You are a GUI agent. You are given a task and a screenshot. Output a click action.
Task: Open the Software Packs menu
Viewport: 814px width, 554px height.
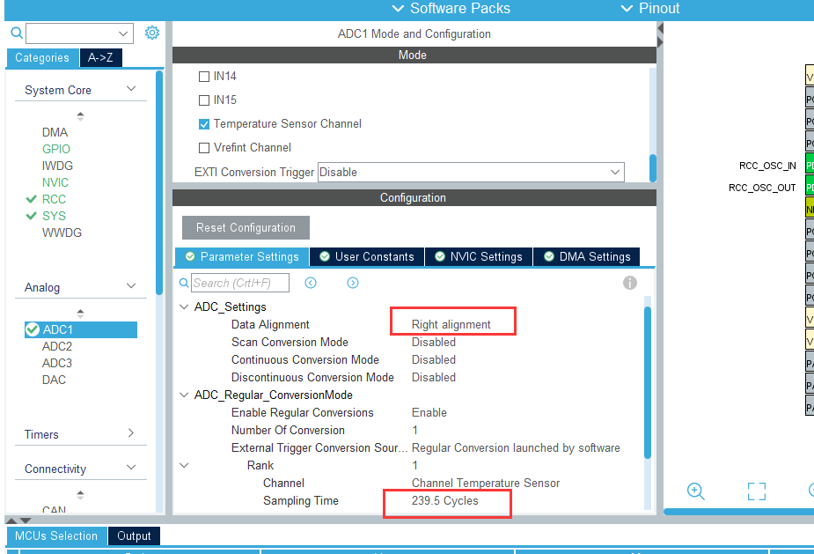(x=451, y=9)
